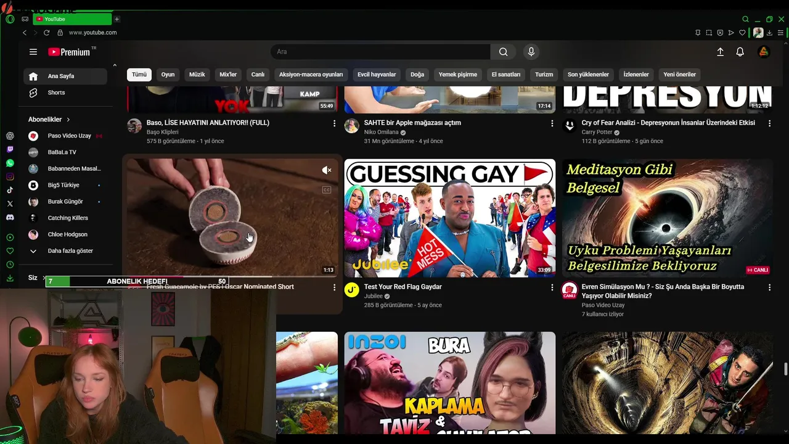Open ChatGPT in the browser sidebar
The height and width of the screenshot is (444, 789).
pos(10,136)
